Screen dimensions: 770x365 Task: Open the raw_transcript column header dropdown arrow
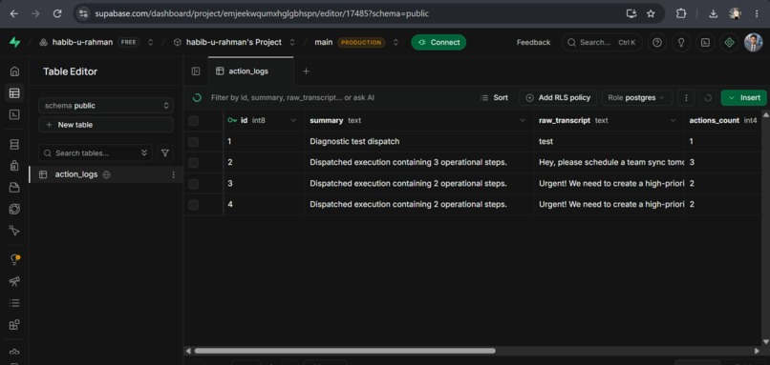(674, 120)
